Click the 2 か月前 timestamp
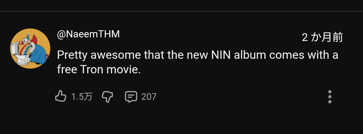 pyautogui.click(x=322, y=37)
